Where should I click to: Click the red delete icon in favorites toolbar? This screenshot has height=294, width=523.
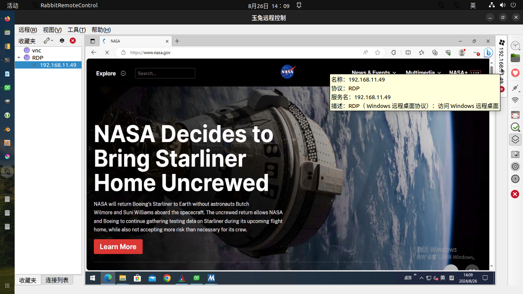coord(73,41)
